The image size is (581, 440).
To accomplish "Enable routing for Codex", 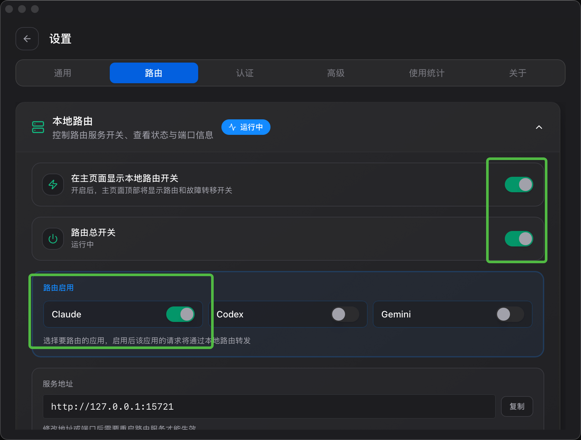I will coord(345,314).
